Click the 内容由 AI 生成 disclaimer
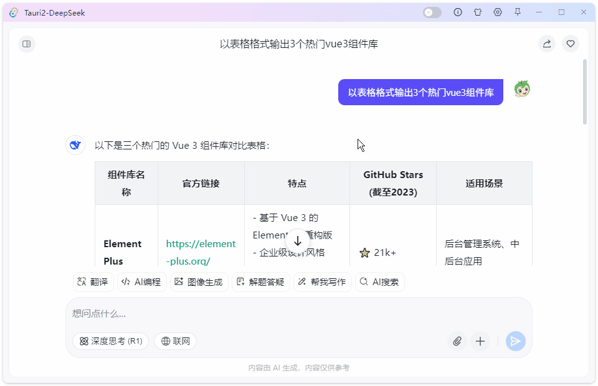 point(298,368)
